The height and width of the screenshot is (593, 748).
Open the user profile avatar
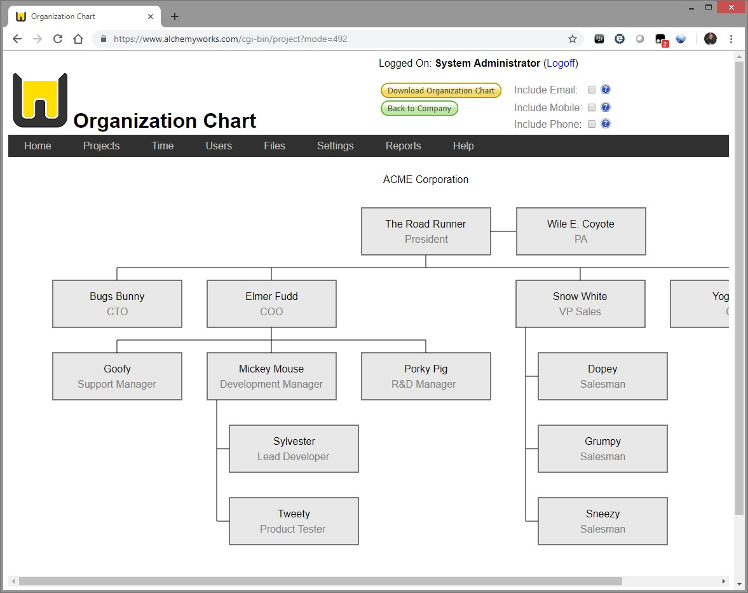pos(711,39)
